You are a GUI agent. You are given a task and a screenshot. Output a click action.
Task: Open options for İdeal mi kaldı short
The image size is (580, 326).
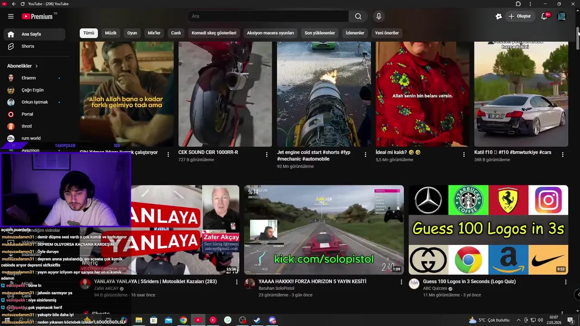tap(464, 154)
